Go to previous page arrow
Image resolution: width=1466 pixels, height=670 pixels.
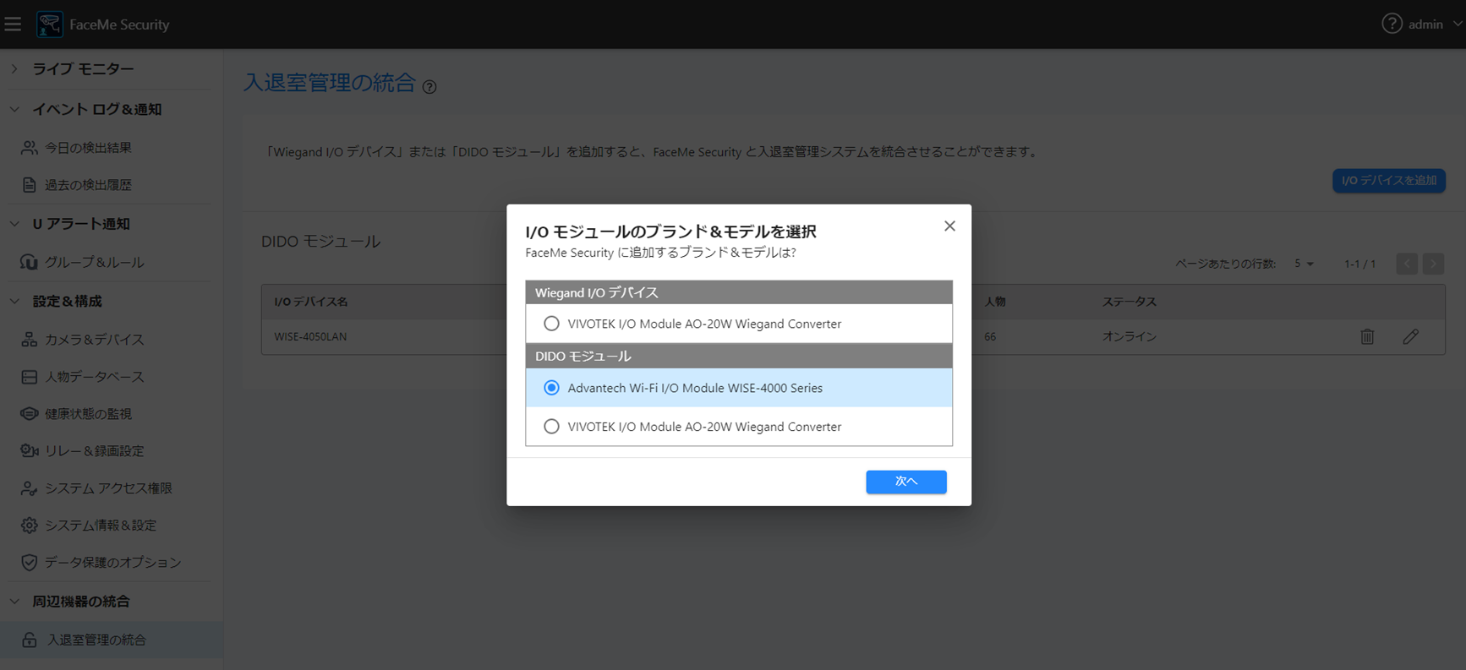tap(1407, 264)
